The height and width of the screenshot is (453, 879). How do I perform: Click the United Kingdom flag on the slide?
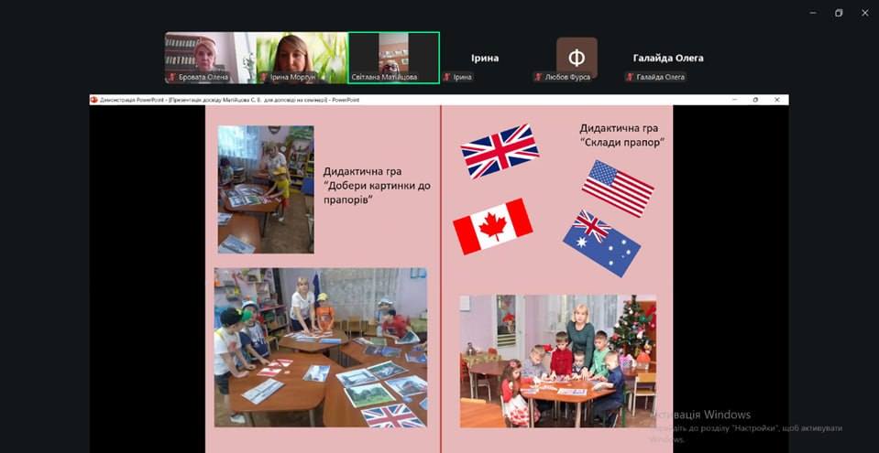coord(500,151)
